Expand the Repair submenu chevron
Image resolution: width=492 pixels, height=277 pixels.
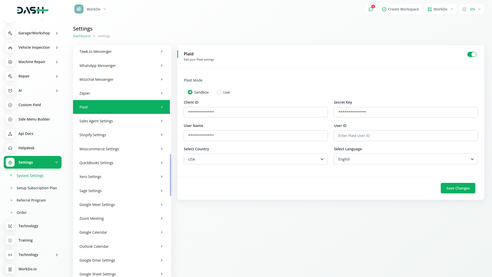[x=57, y=76]
